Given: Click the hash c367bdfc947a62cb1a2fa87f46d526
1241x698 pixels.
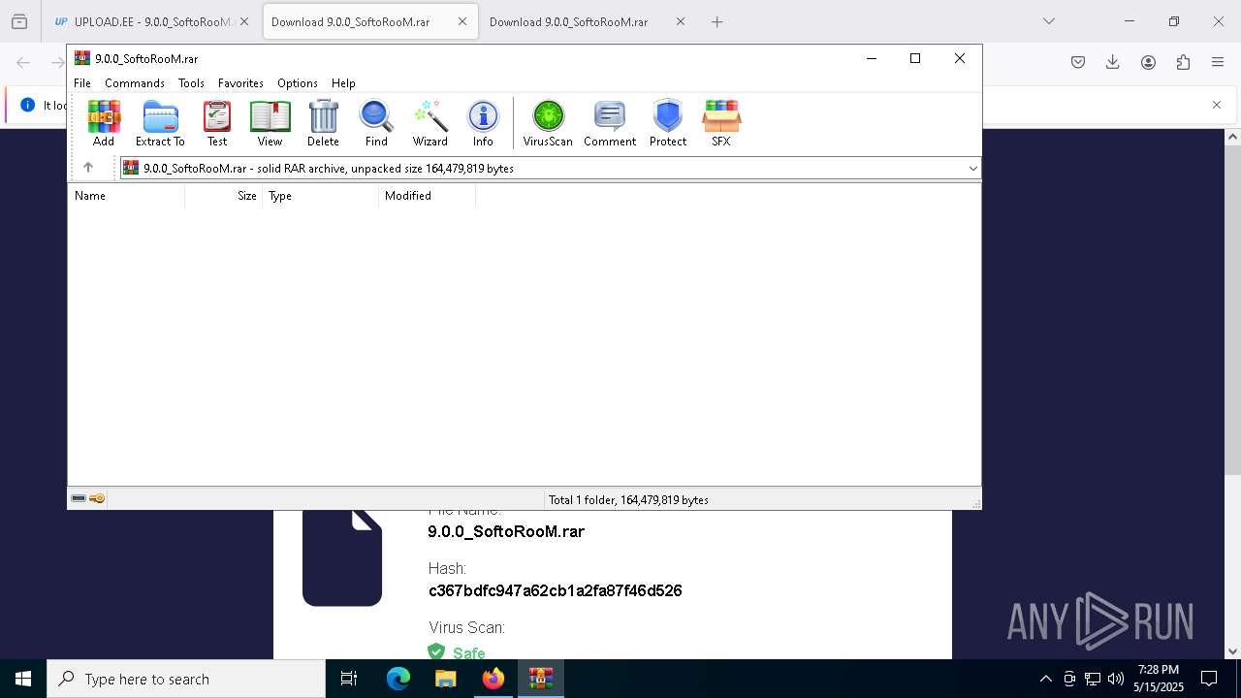Looking at the screenshot, I should (x=556, y=590).
